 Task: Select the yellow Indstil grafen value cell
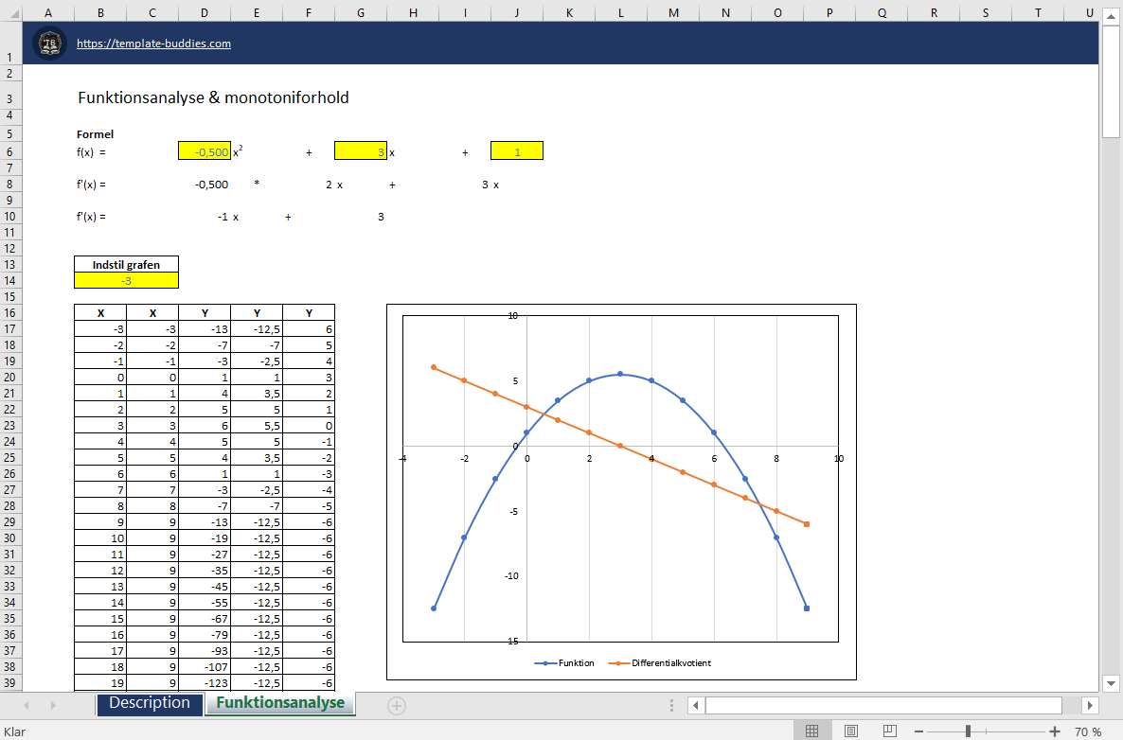tap(126, 280)
